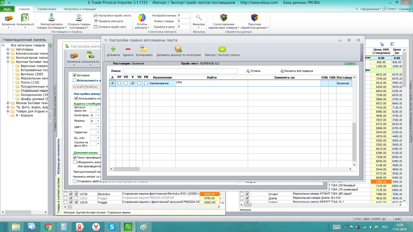The height and width of the screenshot is (232, 413).
Task: Toggle the Активен checkbox
Action: (x=75, y=75)
